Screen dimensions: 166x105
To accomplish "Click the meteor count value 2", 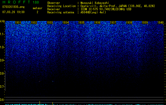I will (x=37, y=12).
